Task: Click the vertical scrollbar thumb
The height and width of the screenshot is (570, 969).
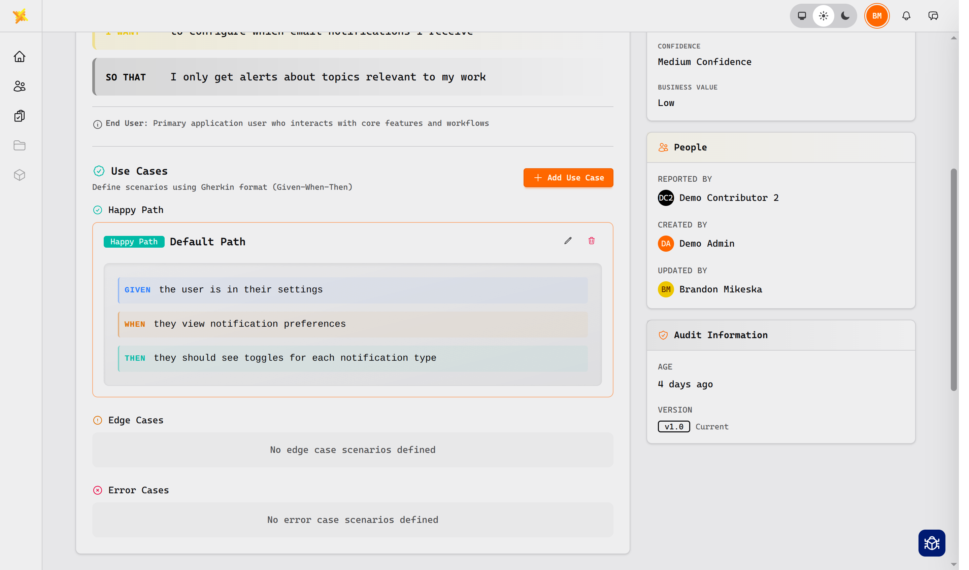Action: (953, 279)
